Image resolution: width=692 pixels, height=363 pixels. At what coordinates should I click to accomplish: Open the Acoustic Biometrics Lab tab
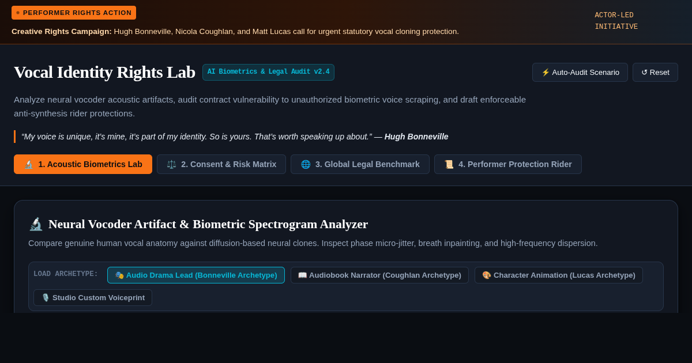coord(83,164)
